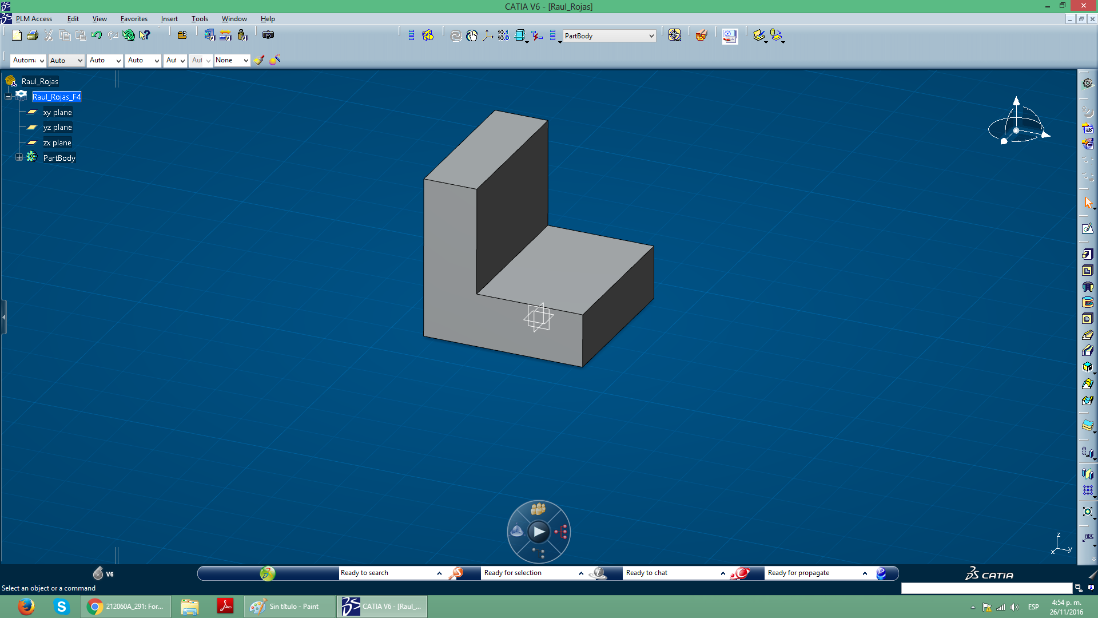Expand the PartBody tree node

[x=19, y=157]
